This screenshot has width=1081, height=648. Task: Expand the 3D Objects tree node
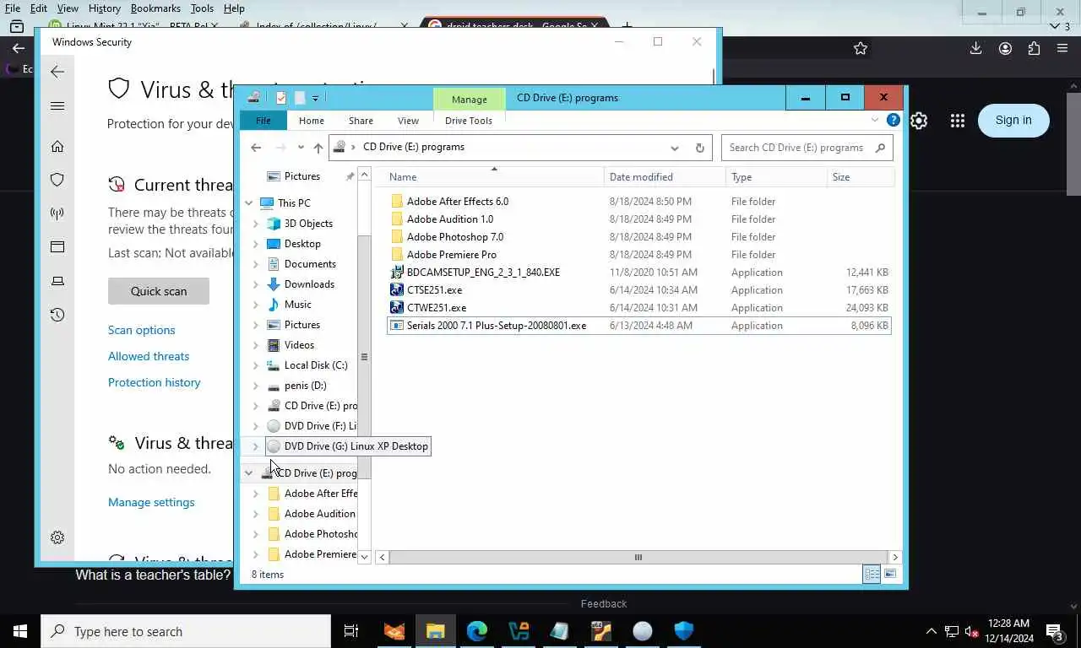click(x=256, y=224)
